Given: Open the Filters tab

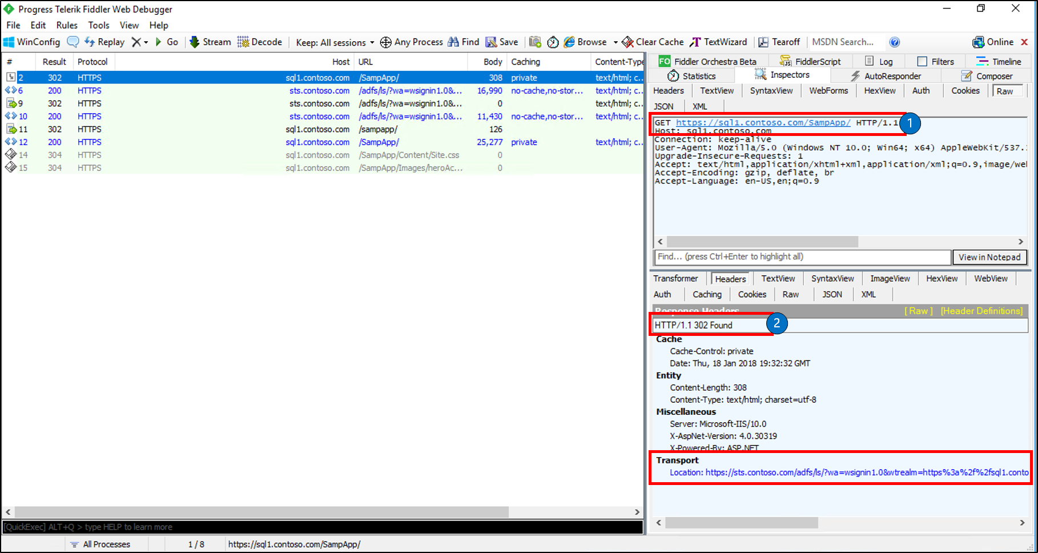Looking at the screenshot, I should (936, 61).
